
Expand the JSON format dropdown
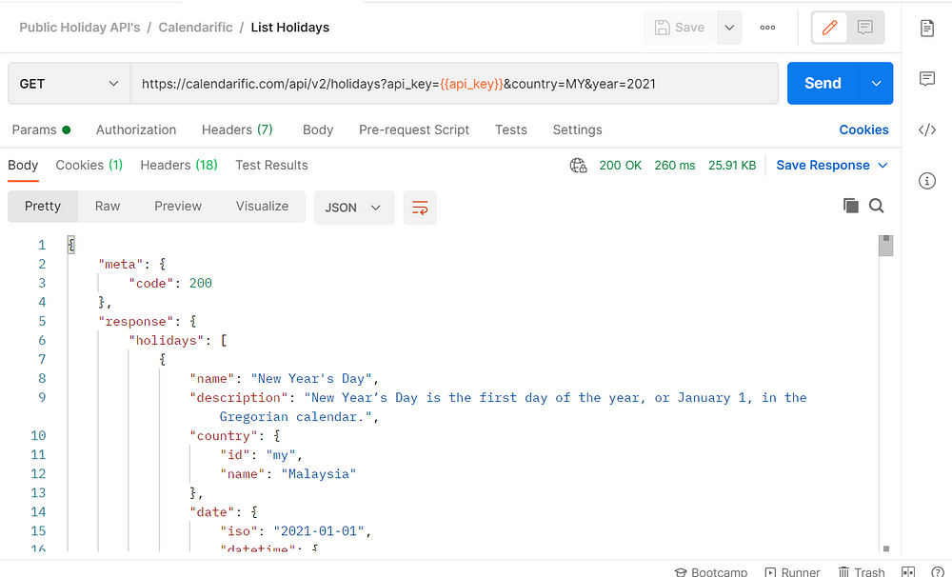353,207
